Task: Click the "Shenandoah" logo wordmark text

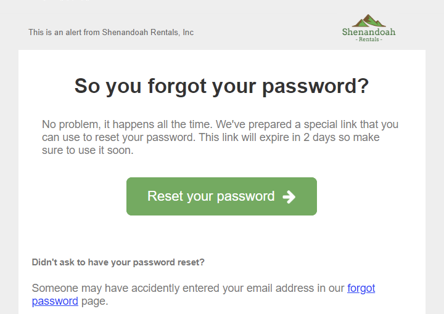Action: 369,32
